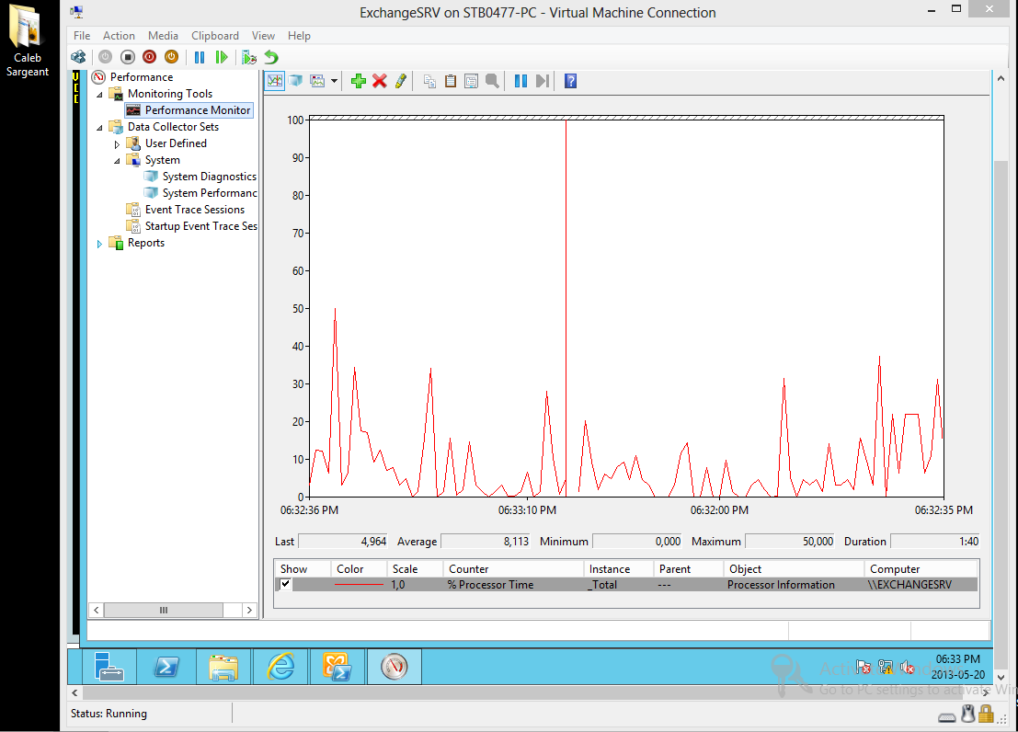Click the orange Save VM state icon
The width and height of the screenshot is (1018, 732).
[171, 57]
